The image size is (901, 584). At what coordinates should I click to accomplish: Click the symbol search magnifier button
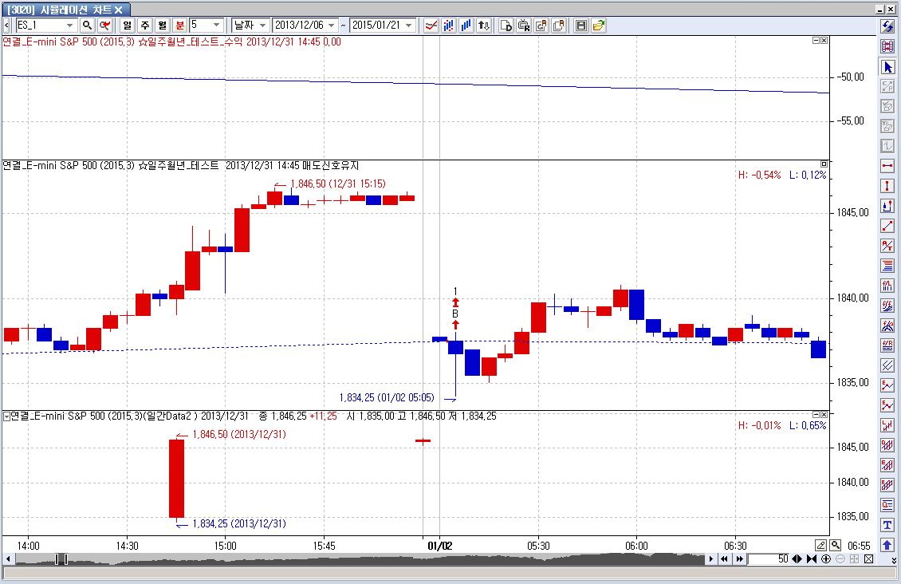click(x=87, y=26)
